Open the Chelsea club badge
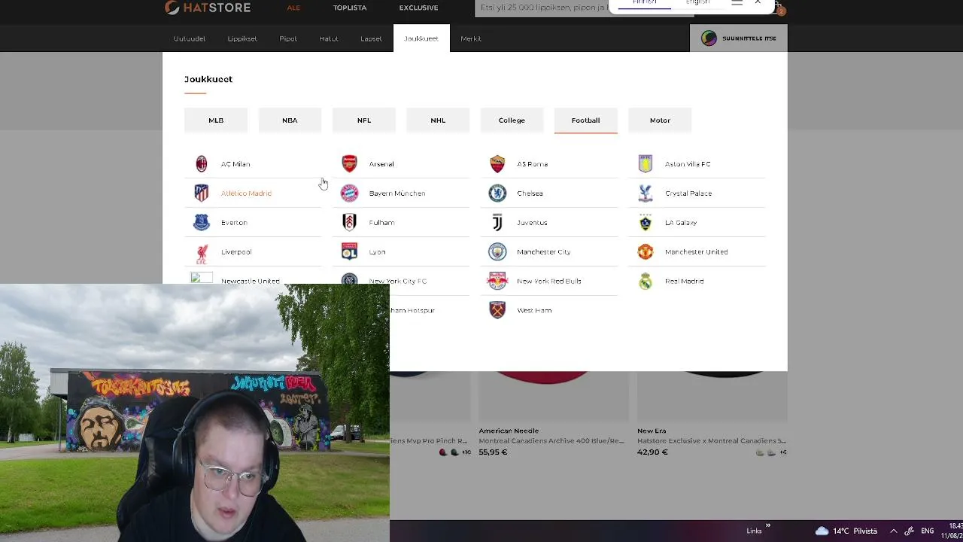 pyautogui.click(x=497, y=193)
